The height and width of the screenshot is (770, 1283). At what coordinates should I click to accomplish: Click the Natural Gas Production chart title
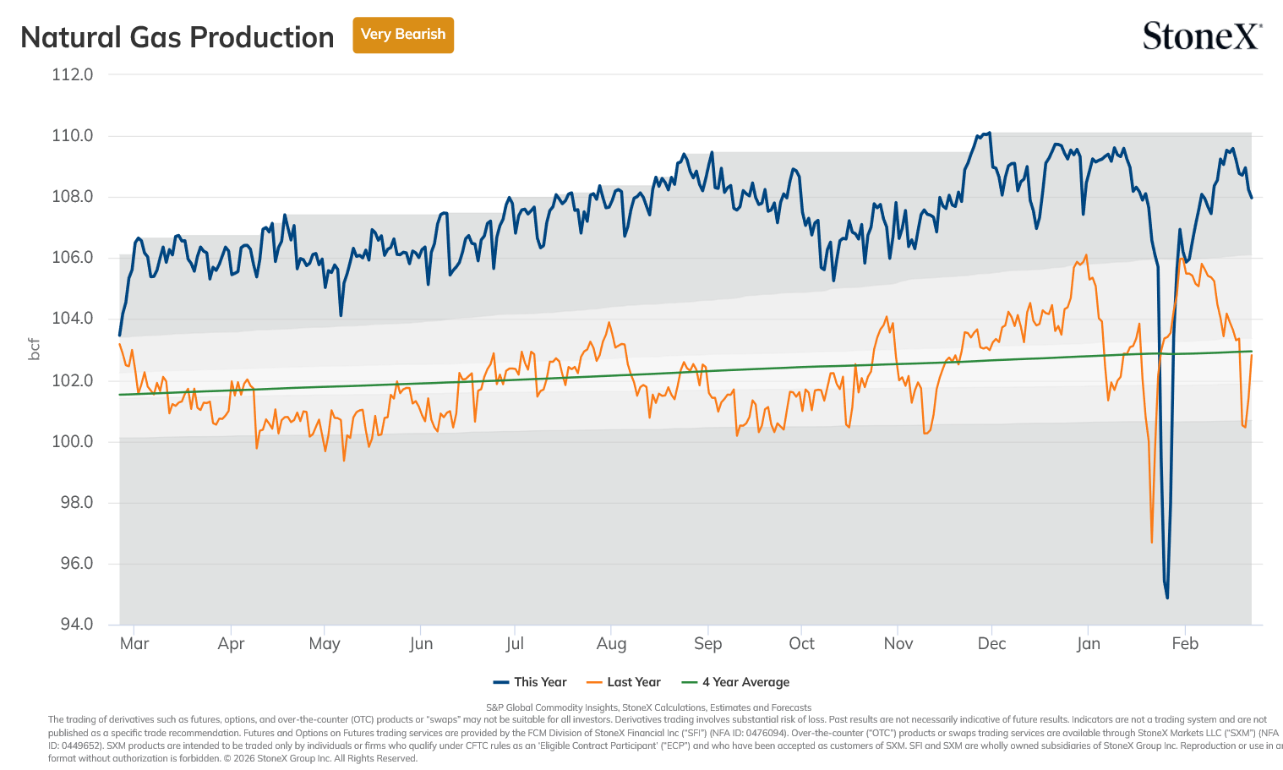[177, 37]
